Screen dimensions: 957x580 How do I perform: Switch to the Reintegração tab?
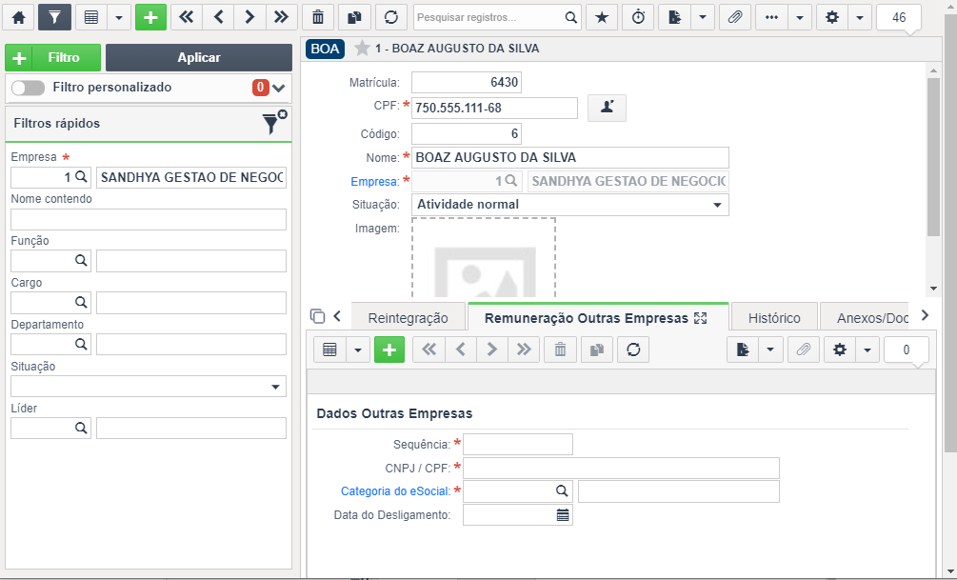(x=408, y=318)
